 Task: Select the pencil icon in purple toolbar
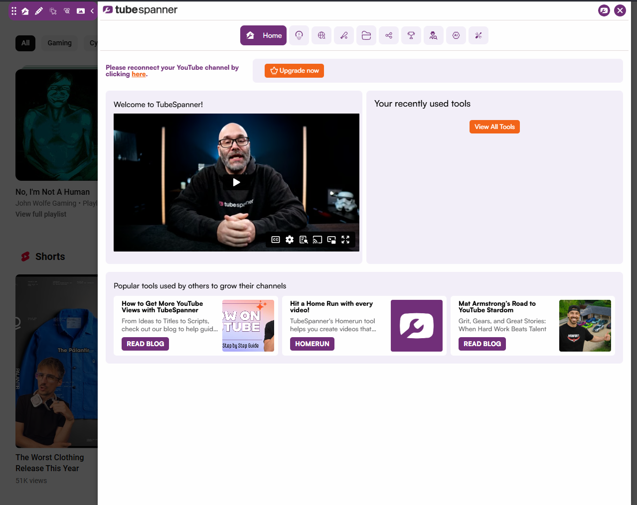(39, 10)
